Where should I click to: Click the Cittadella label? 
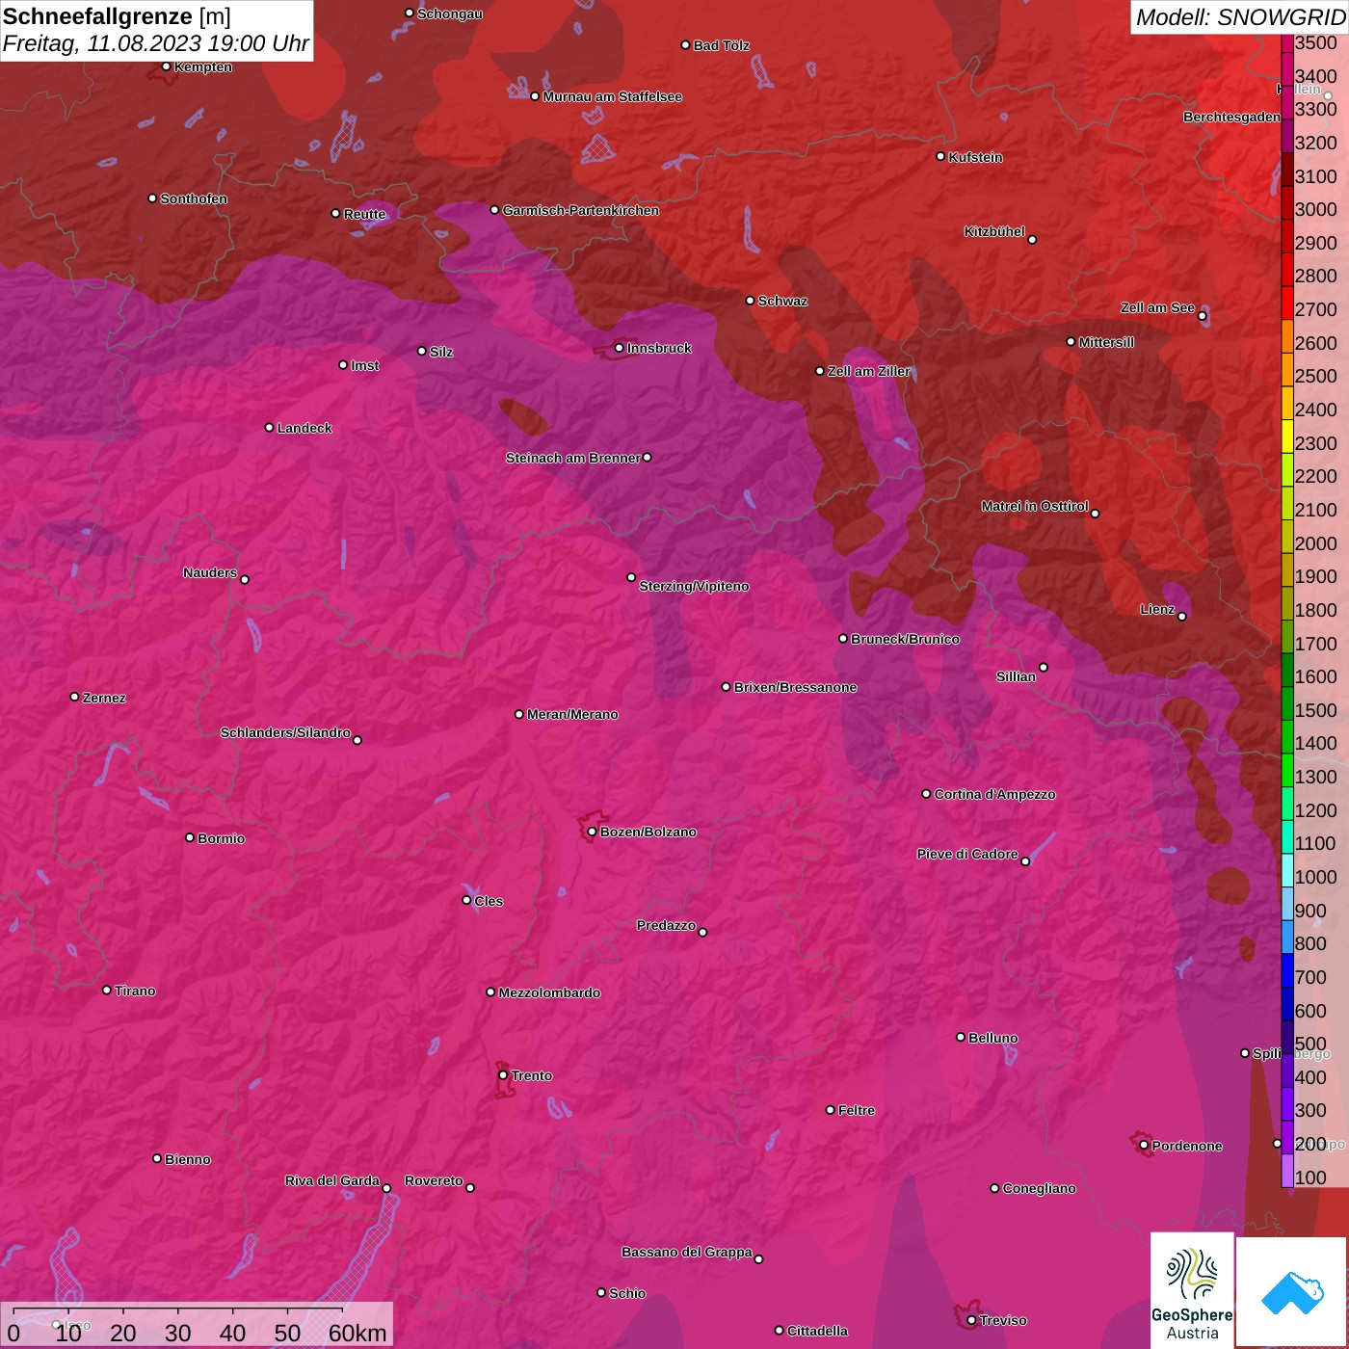click(817, 1331)
